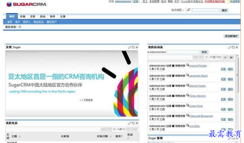The width and height of the screenshot is (244, 143).
Task: Open 首页 in the blue submenu
Action: pyautogui.click(x=10, y=22)
